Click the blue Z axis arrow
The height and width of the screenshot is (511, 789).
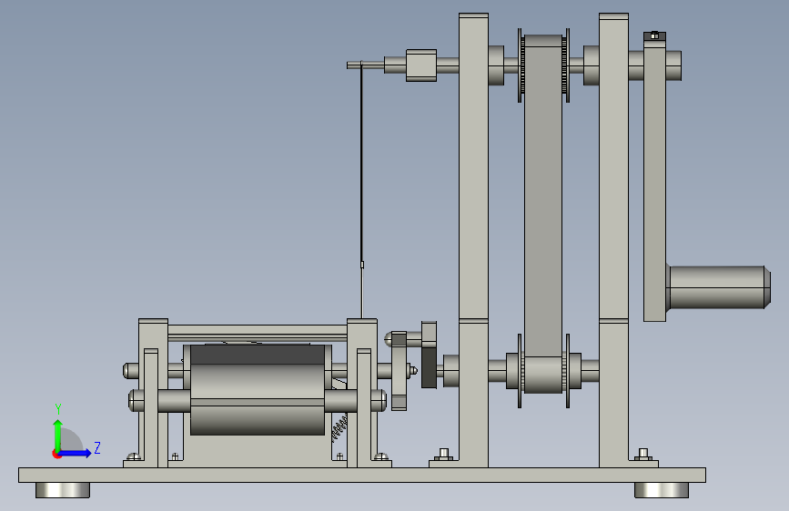coord(75,453)
